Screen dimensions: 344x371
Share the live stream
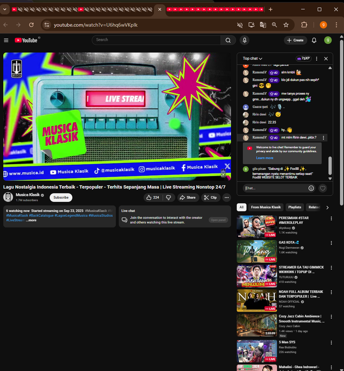coord(188,198)
